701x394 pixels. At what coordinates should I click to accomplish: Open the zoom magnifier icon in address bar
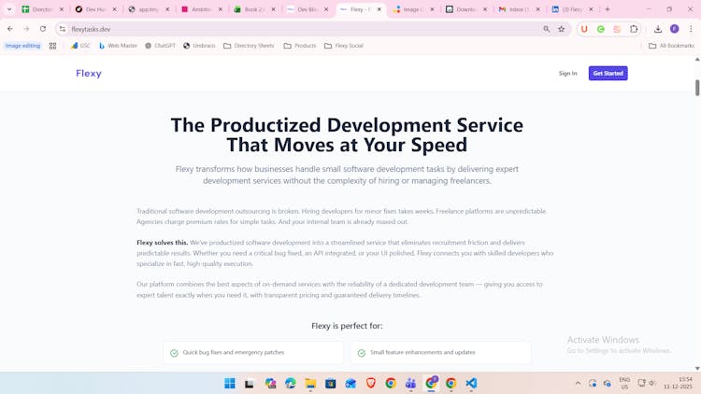[547, 29]
